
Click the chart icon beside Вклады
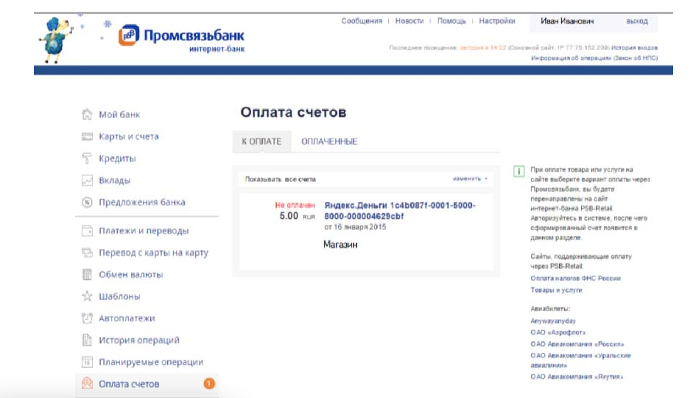(x=87, y=181)
